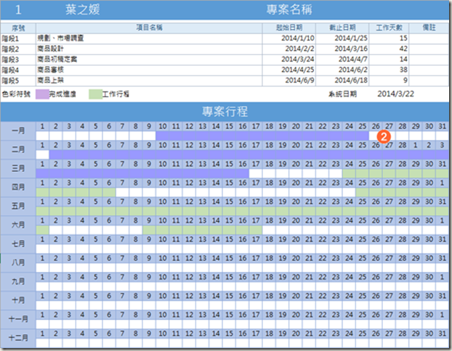The width and height of the screenshot is (452, 351).
Task: Select the 五月 month label
Action: [x=18, y=206]
